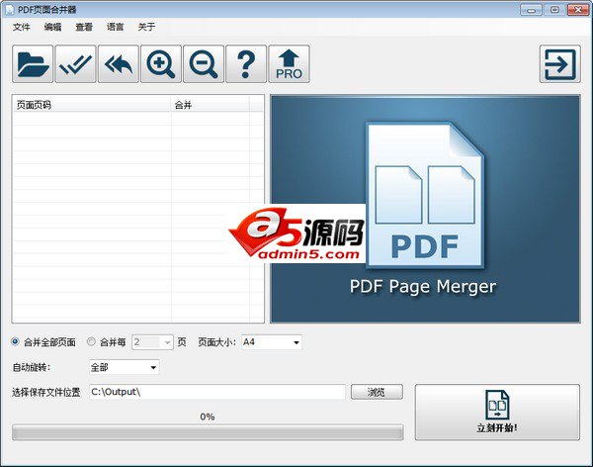The image size is (593, 467).
Task: Open the 文件 menu
Action: 21,27
